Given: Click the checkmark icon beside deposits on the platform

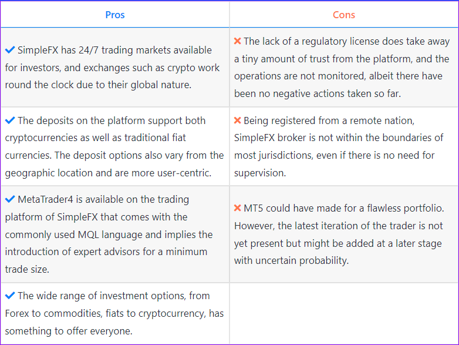Looking at the screenshot, I should (x=10, y=120).
